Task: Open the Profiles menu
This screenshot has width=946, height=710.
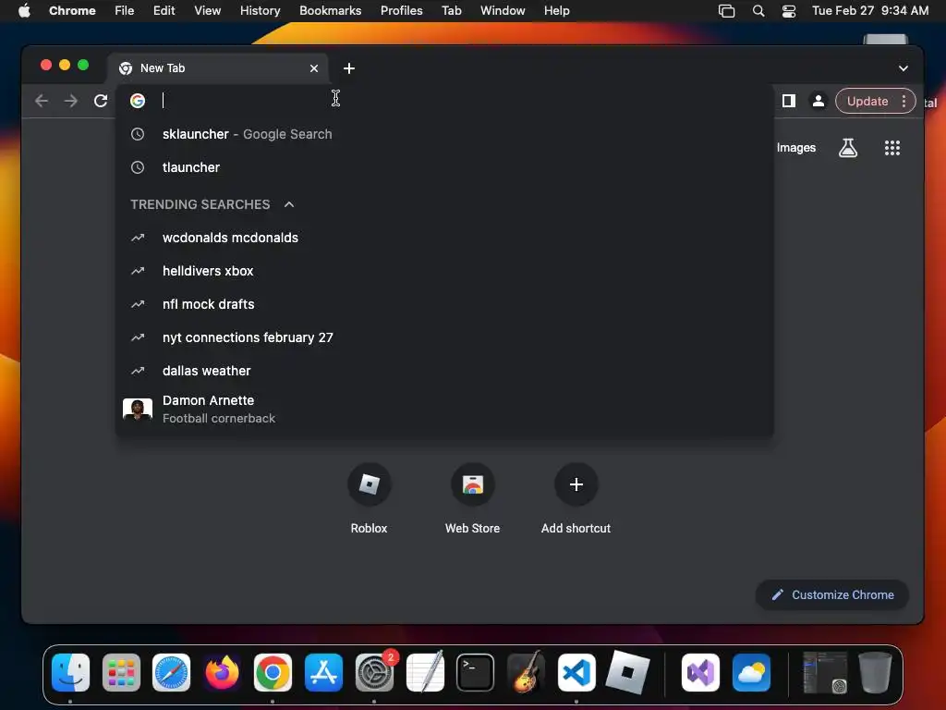Action: (401, 11)
